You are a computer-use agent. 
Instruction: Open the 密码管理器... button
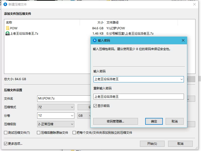(x=116, y=121)
